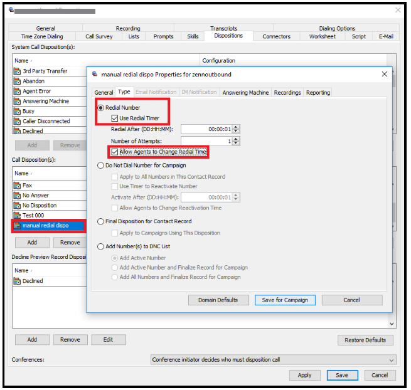Open the Time Zone Dialing tab
The width and height of the screenshot is (411, 390).
point(42,36)
